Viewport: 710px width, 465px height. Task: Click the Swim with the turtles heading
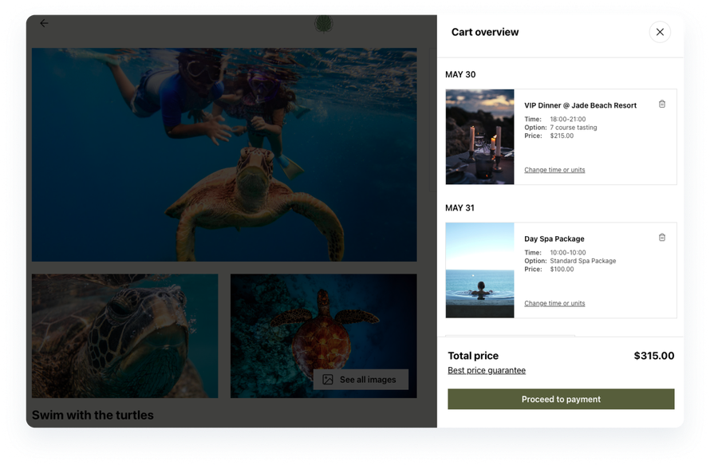click(93, 416)
